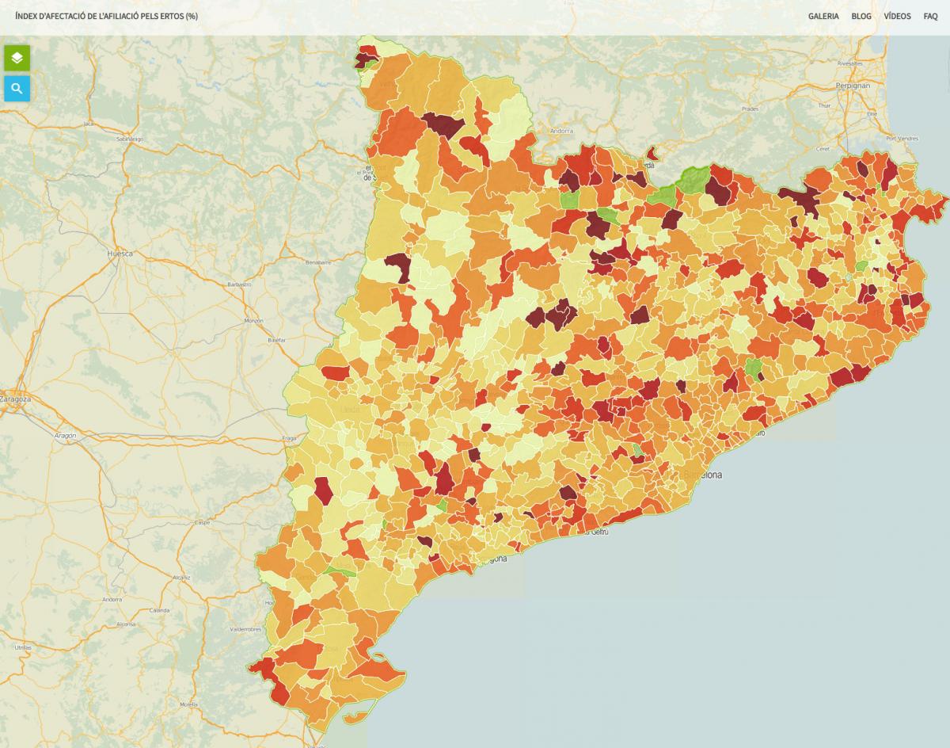The width and height of the screenshot is (950, 748).
Task: Click the Monzón town label
Action: 253,321
